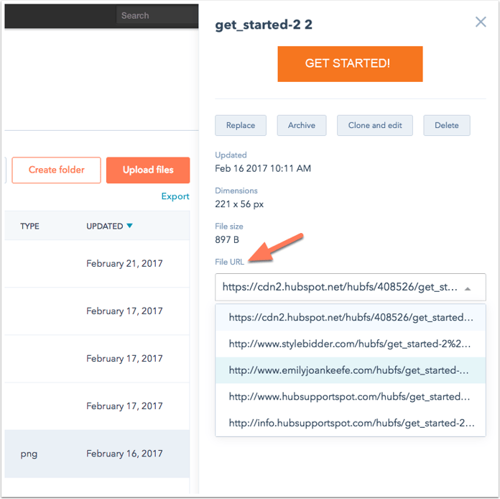This screenshot has width=500, height=499.
Task: Click the 897 B file size value
Action: pos(227,239)
